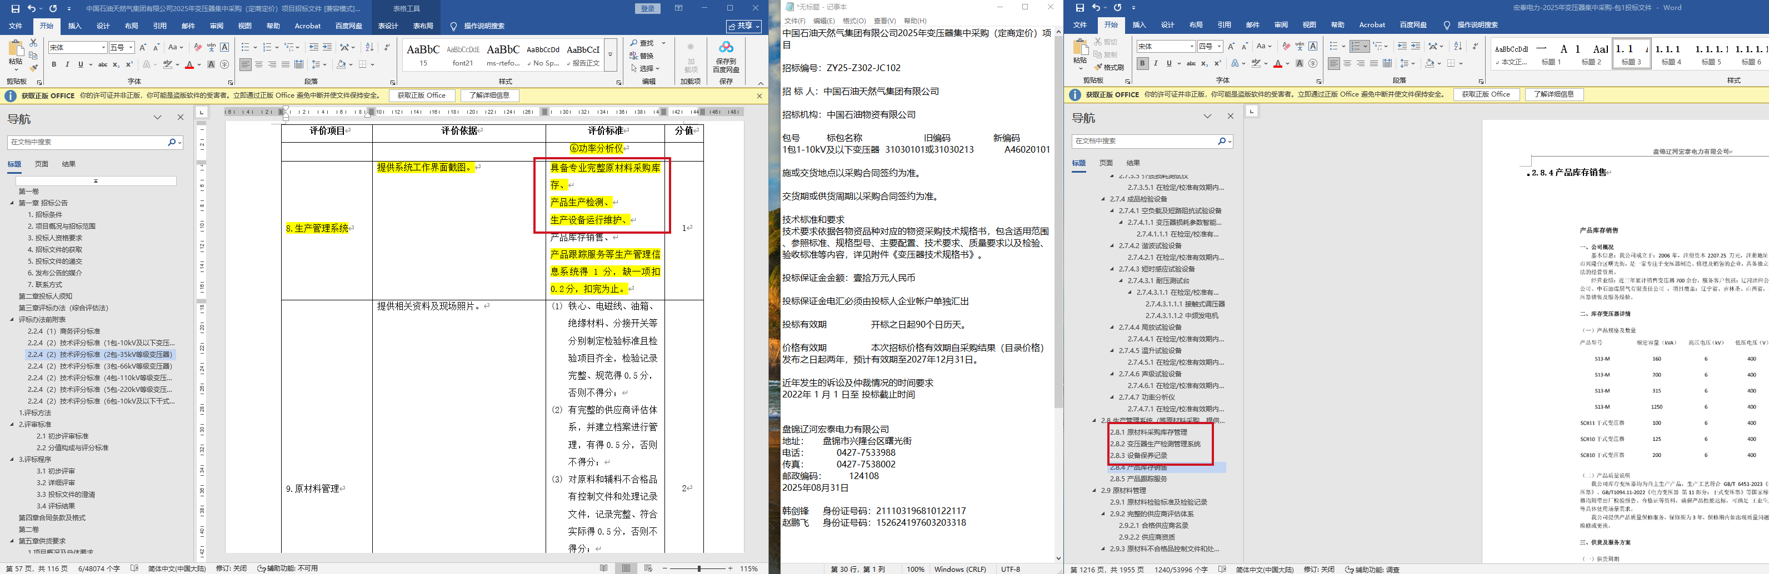Open 表设计 Table Design tab in left Word
The width and height of the screenshot is (1769, 574).
point(388,26)
